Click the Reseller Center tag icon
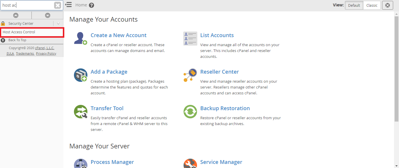399x168 pixels. point(190,75)
